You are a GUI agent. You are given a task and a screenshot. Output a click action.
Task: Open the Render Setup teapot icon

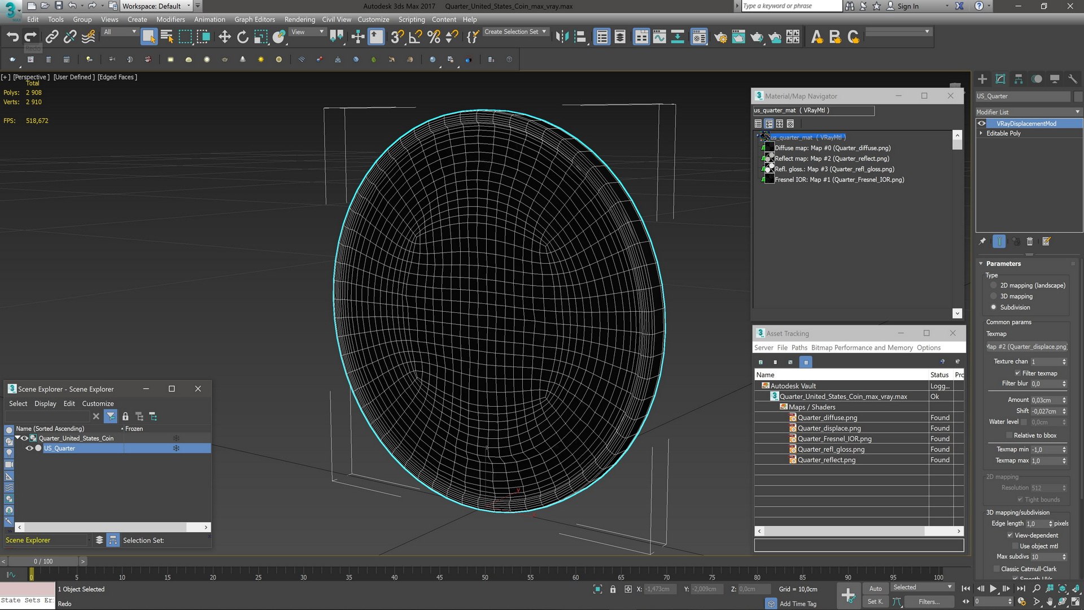point(720,37)
